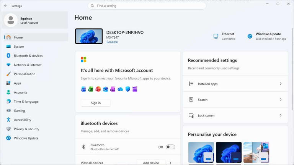This screenshot has width=294, height=165.
Task: Open Time & language section
Action: [36, 101]
